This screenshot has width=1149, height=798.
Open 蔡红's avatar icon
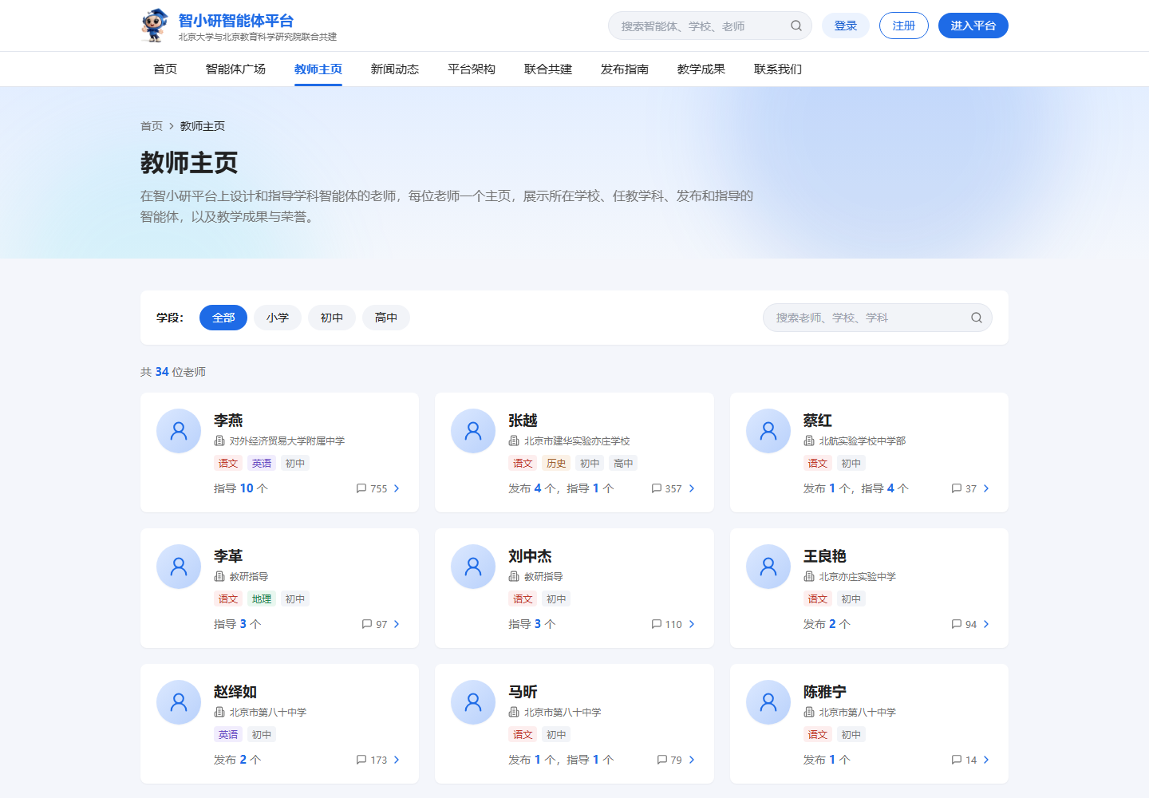pyautogui.click(x=768, y=431)
